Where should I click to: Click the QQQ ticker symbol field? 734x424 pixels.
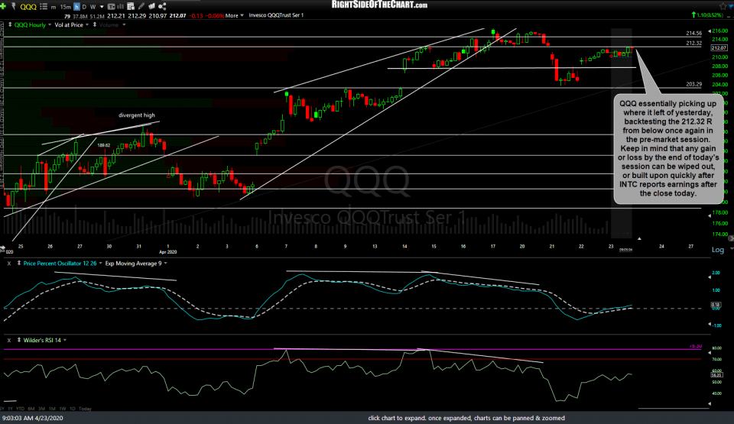point(28,7)
